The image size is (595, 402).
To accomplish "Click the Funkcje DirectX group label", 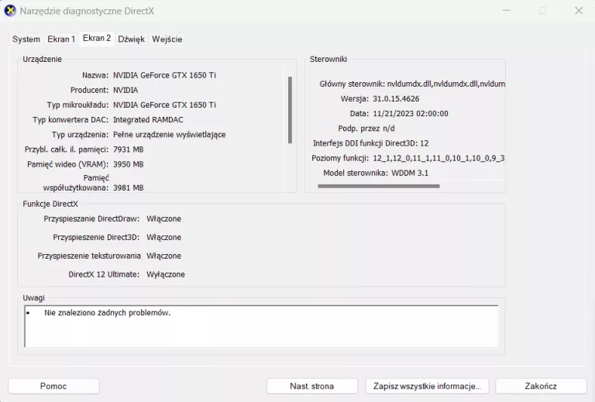I will tap(50, 204).
